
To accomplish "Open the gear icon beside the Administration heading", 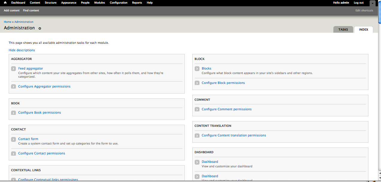I will 40,28.
